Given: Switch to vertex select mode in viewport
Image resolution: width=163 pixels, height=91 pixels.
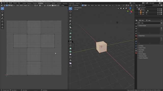Looking at the screenshot, I should click(x=83, y=5).
